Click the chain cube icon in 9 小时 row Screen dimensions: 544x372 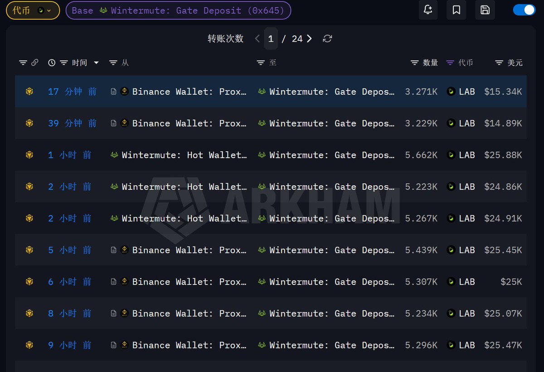click(29, 345)
